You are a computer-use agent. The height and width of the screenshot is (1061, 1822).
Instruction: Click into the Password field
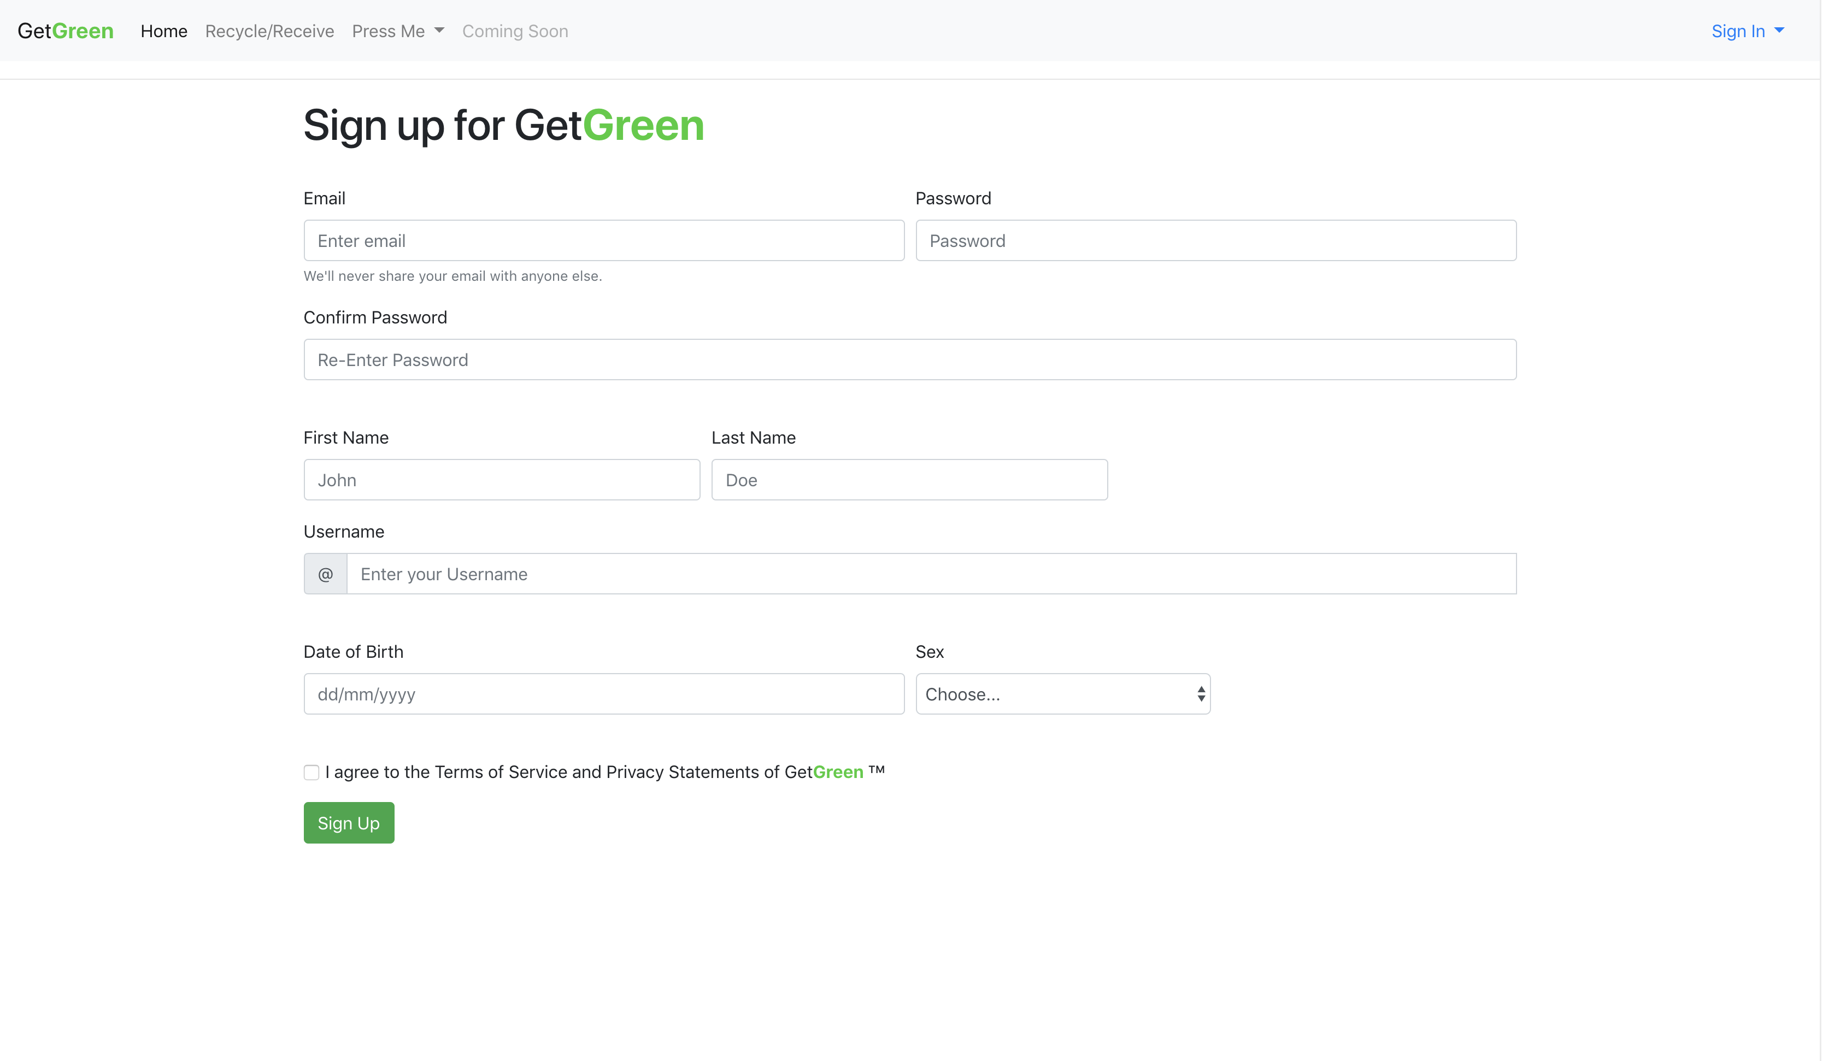click(1215, 241)
